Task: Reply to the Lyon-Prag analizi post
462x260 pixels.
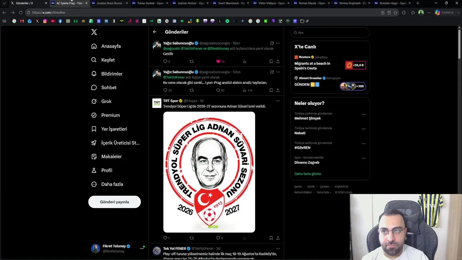Action: [167, 90]
